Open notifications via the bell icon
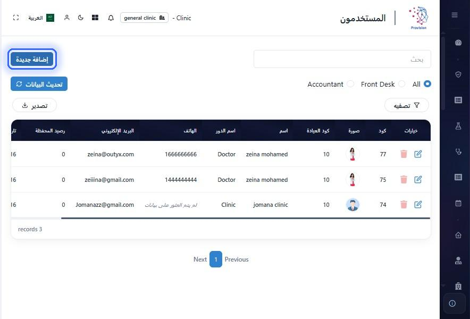470x319 pixels. click(x=111, y=18)
